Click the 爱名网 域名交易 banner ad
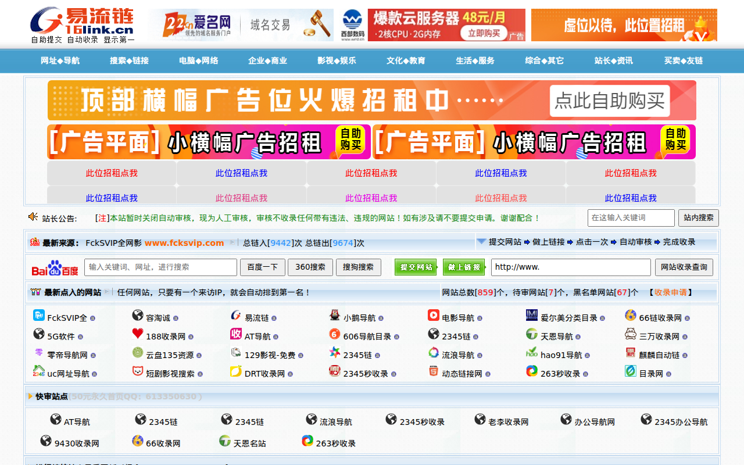744x465 pixels. click(241, 25)
